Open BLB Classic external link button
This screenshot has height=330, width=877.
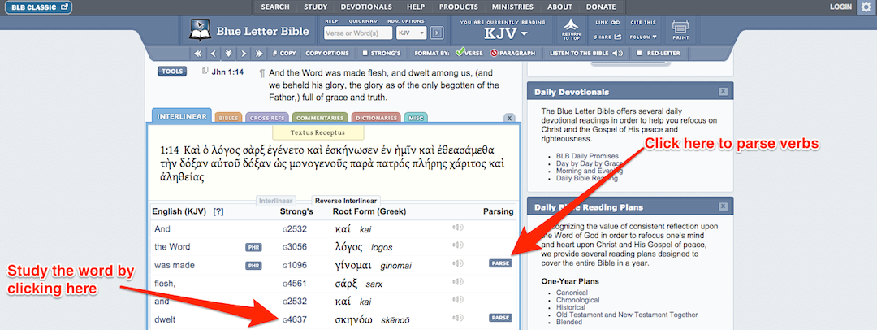38,7
